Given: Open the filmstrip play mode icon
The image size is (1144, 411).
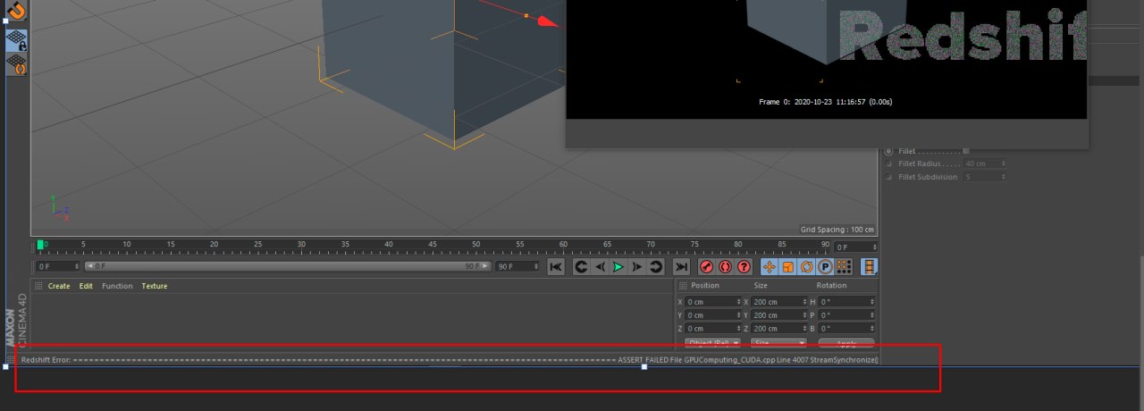Looking at the screenshot, I should pos(869,266).
